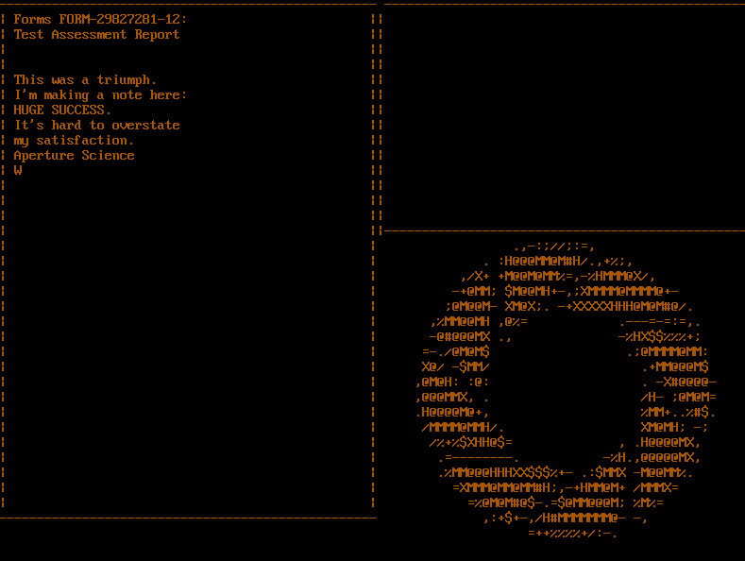The height and width of the screenshot is (561, 745).
Task: Click the word 'overstate' in the lyrics
Action: pos(145,125)
